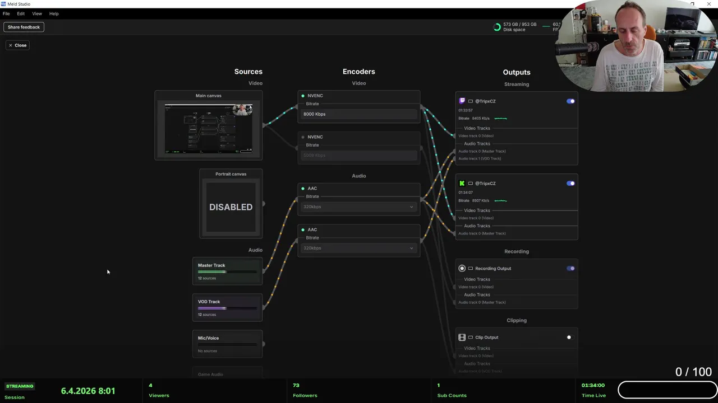Click landscape canvas icon beside Kick @TripxCZ
The height and width of the screenshot is (403, 718).
tap(471, 183)
